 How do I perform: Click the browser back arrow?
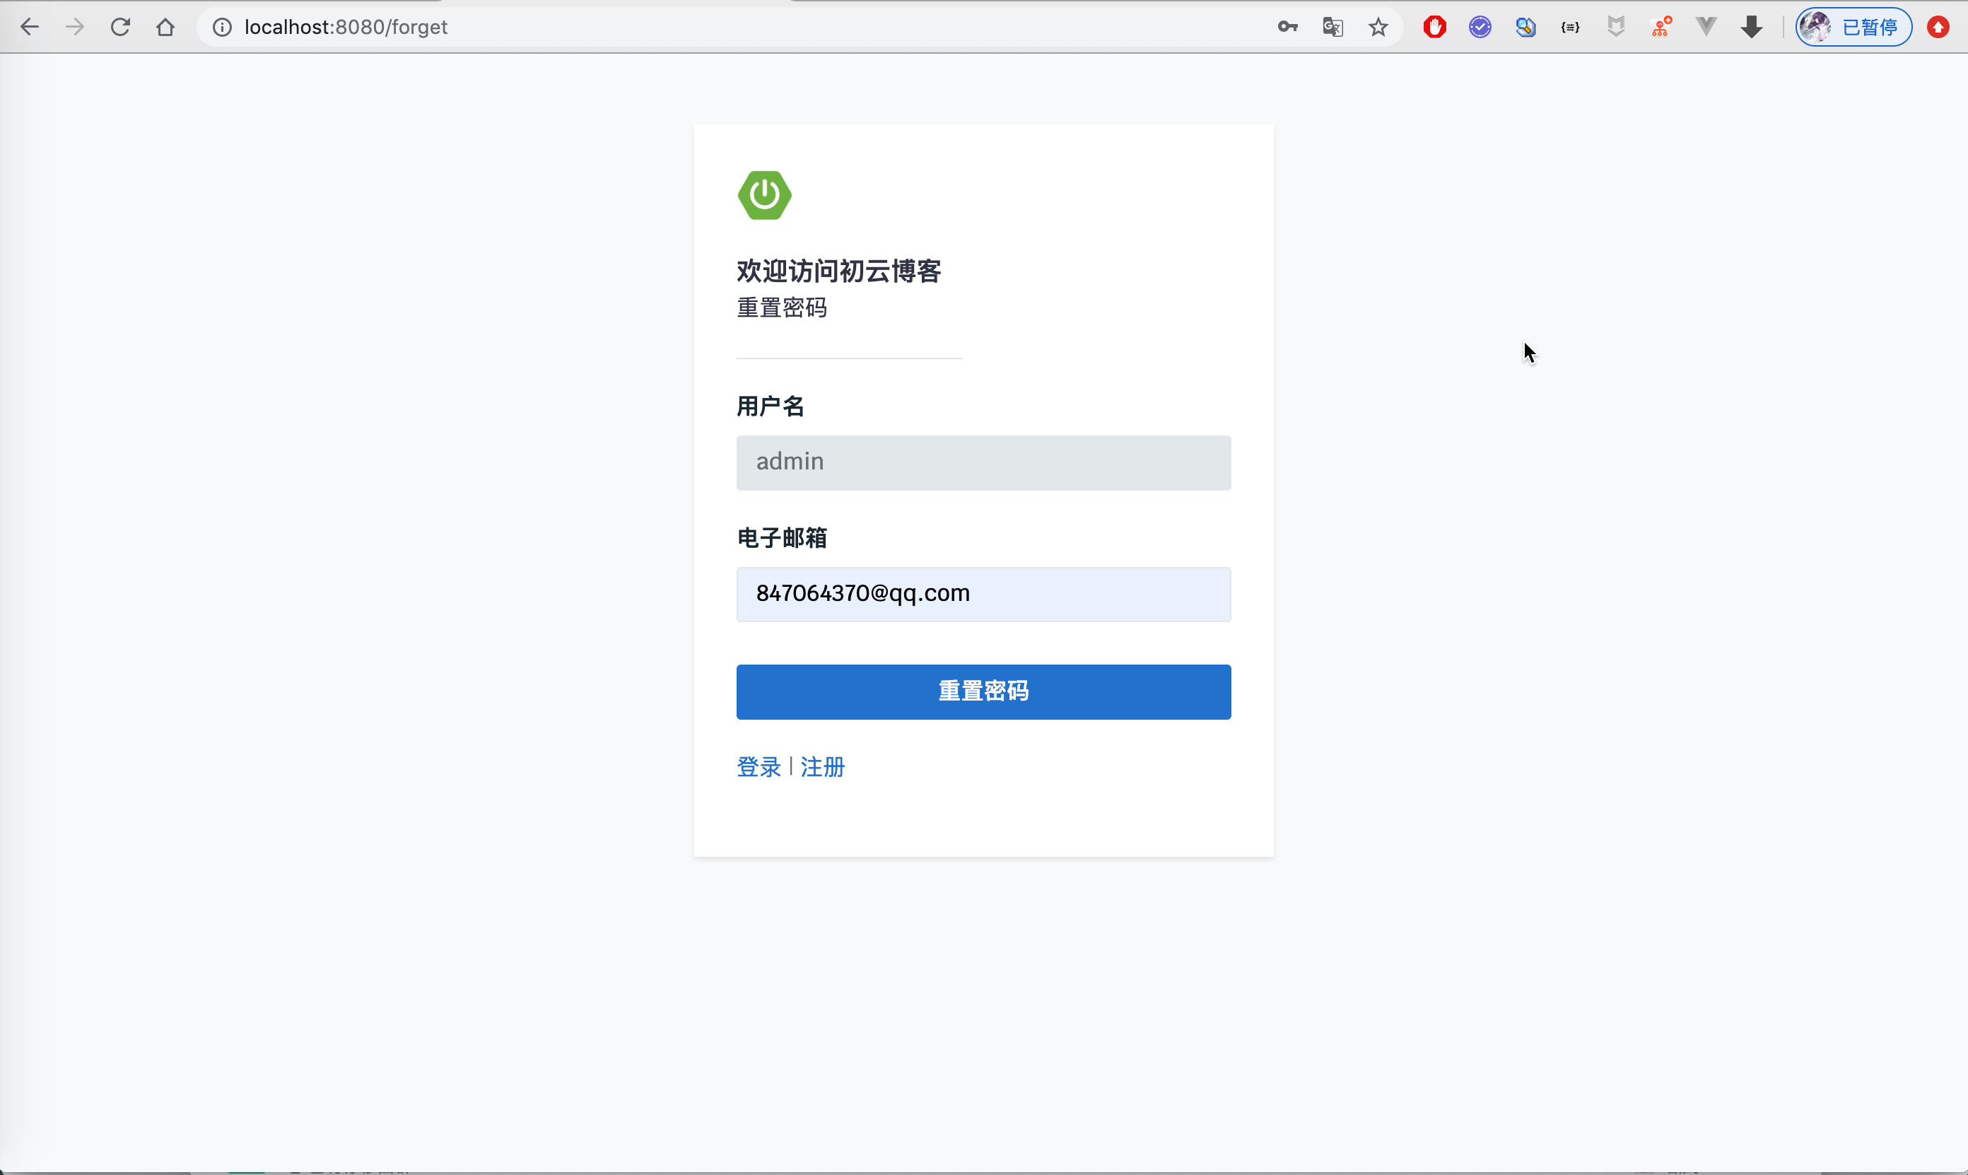tap(29, 27)
